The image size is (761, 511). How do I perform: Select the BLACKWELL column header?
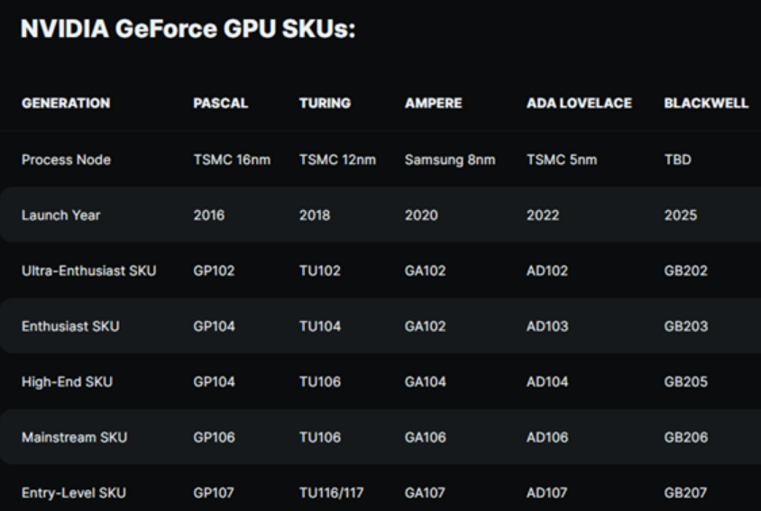tap(706, 103)
